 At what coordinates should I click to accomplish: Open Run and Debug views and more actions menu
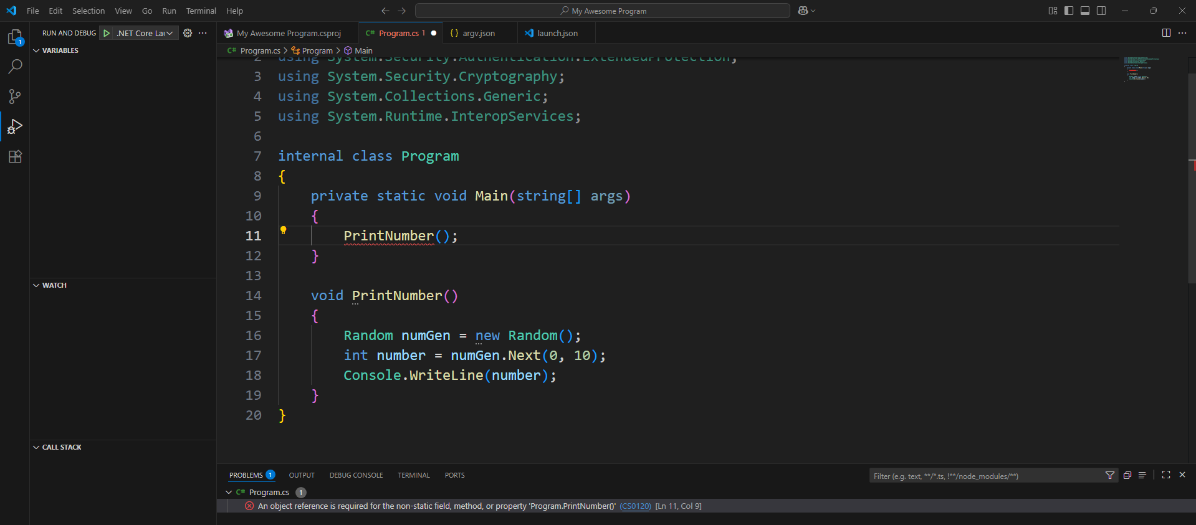(203, 33)
